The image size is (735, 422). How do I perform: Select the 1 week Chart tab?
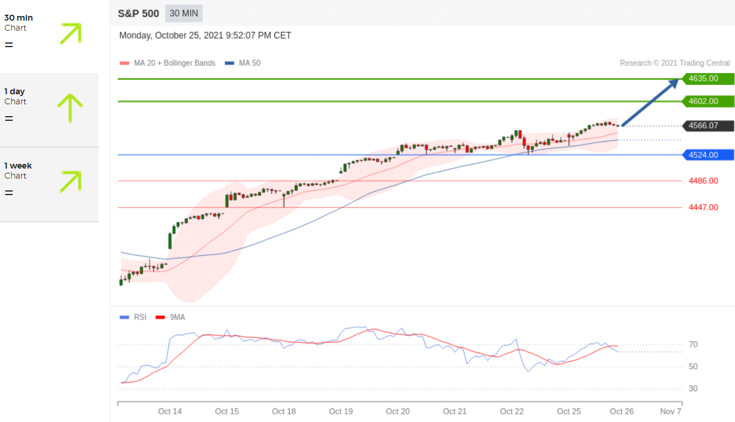tap(49, 184)
